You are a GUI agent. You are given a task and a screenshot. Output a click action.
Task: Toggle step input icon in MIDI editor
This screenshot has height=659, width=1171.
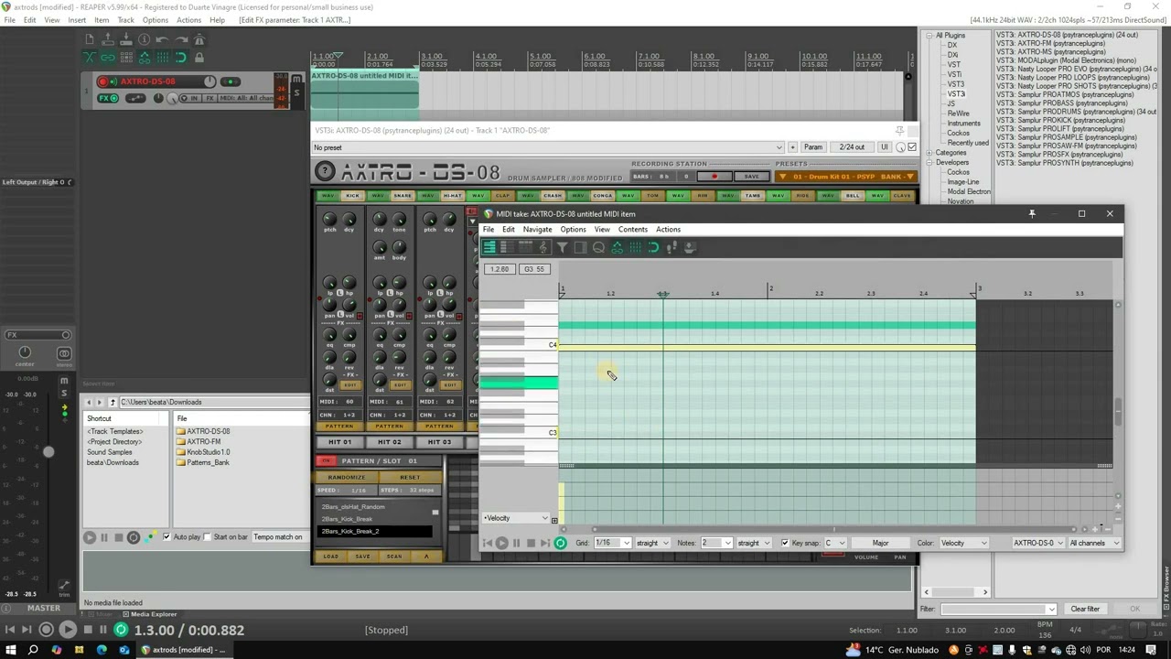pyautogui.click(x=671, y=247)
